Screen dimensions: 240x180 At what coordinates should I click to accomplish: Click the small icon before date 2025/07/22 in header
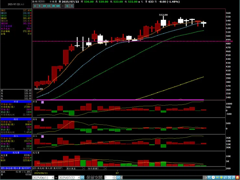[60, 2]
